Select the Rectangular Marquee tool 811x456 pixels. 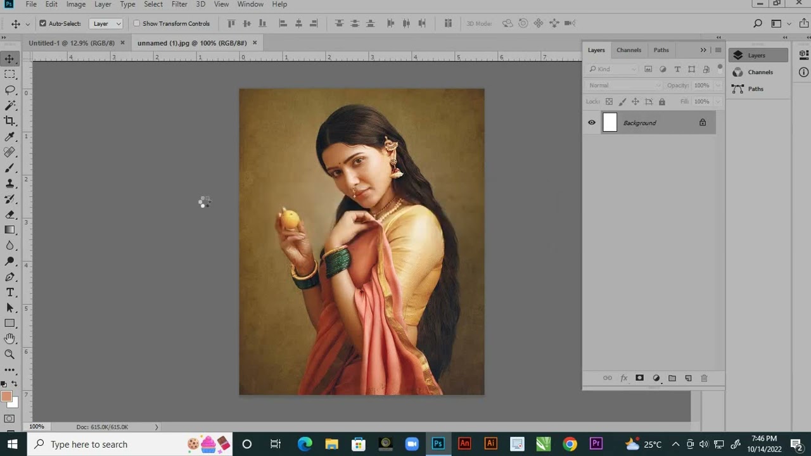tap(10, 75)
